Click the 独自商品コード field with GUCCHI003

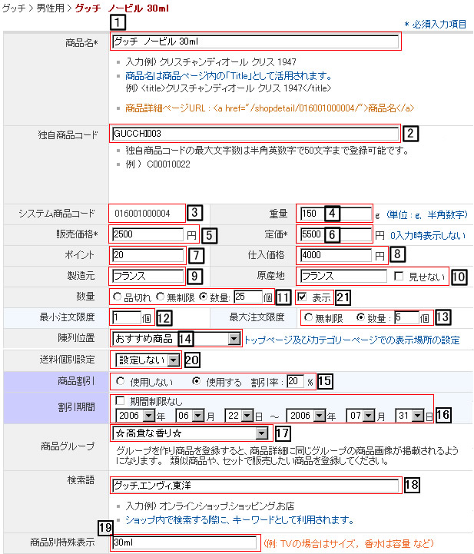click(255, 134)
